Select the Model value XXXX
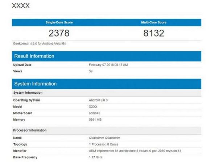The height and width of the screenshot is (162, 215). point(93,107)
